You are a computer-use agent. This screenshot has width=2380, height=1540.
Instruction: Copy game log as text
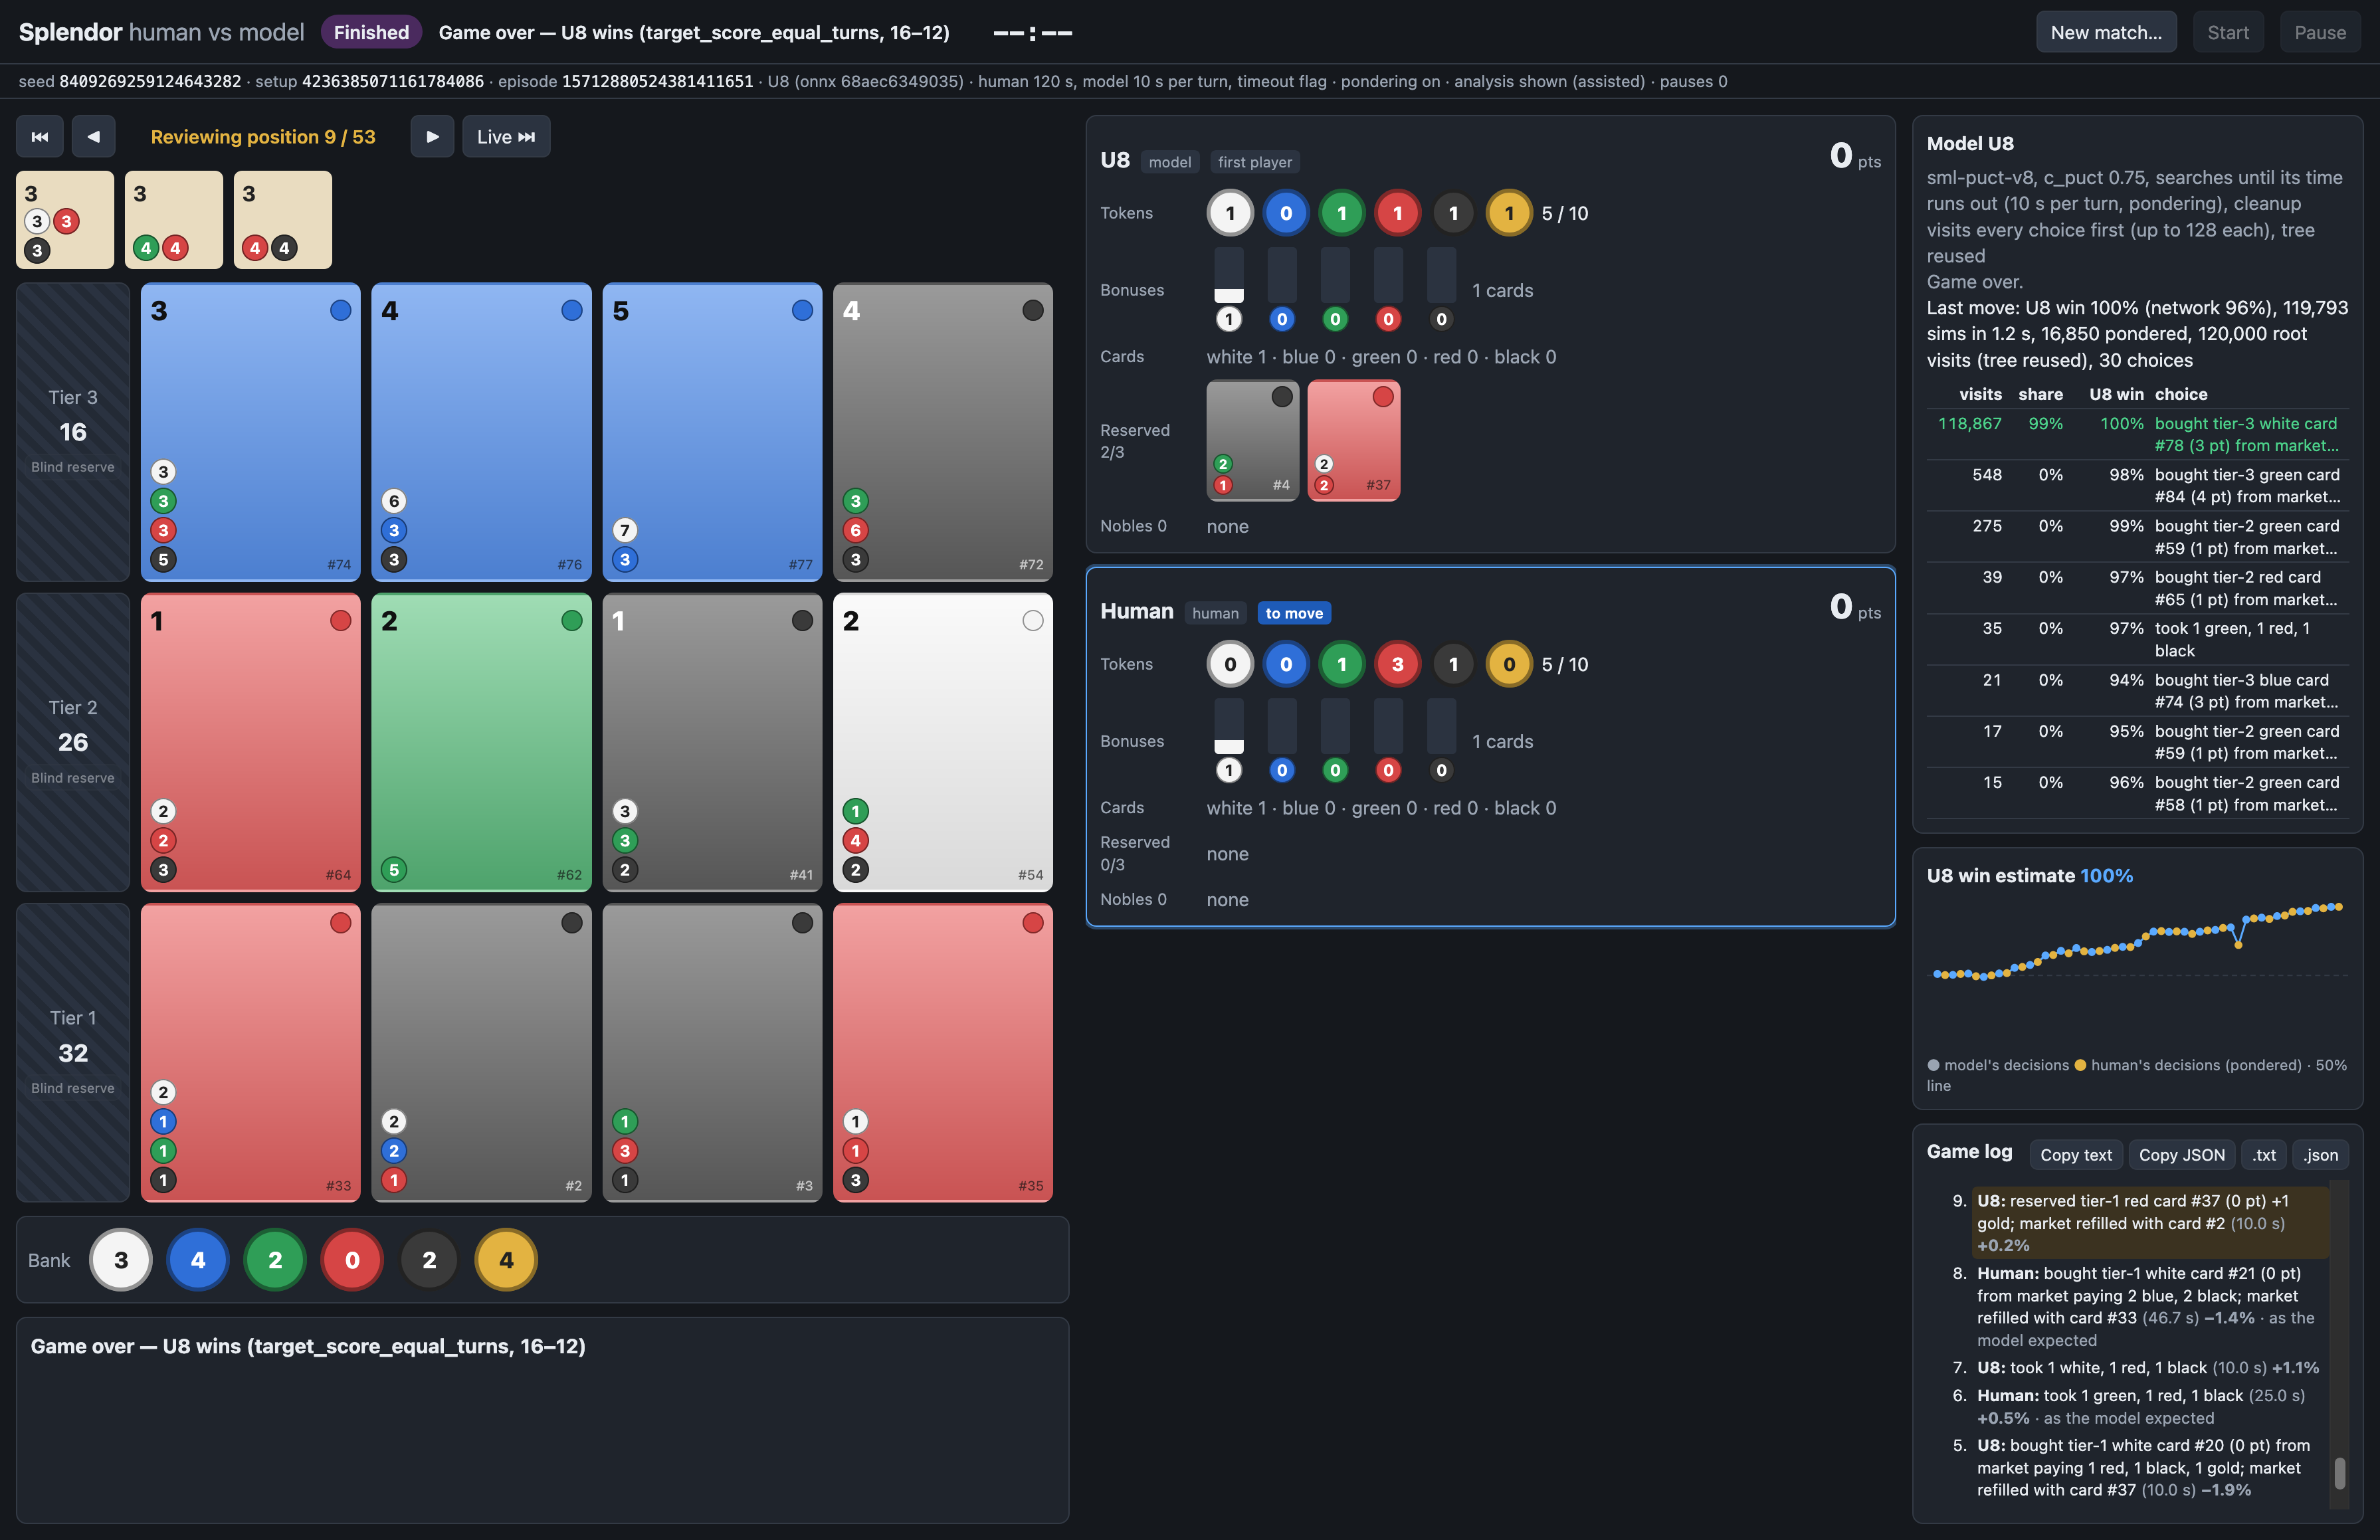tap(2076, 1155)
